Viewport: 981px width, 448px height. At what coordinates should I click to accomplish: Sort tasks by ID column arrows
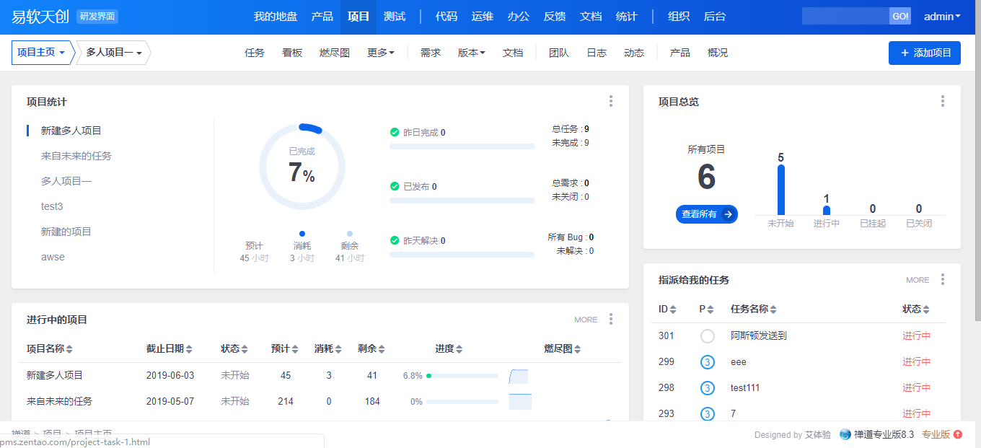pos(673,309)
